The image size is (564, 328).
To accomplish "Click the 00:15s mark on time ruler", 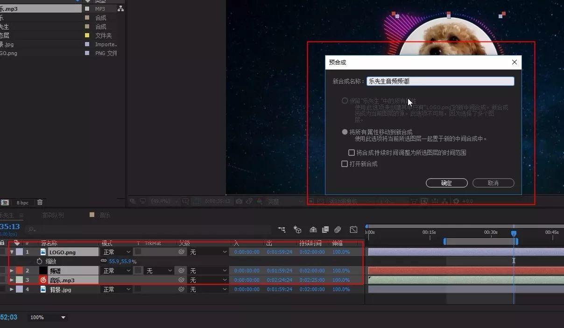I will coord(429,232).
